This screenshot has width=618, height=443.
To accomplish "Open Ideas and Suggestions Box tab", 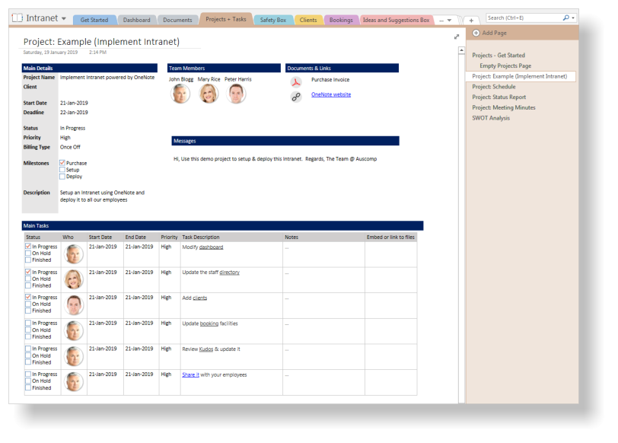I will click(x=396, y=20).
